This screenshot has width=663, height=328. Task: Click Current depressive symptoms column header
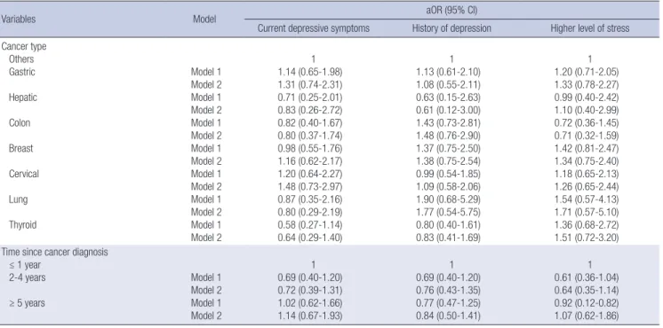[x=314, y=28]
